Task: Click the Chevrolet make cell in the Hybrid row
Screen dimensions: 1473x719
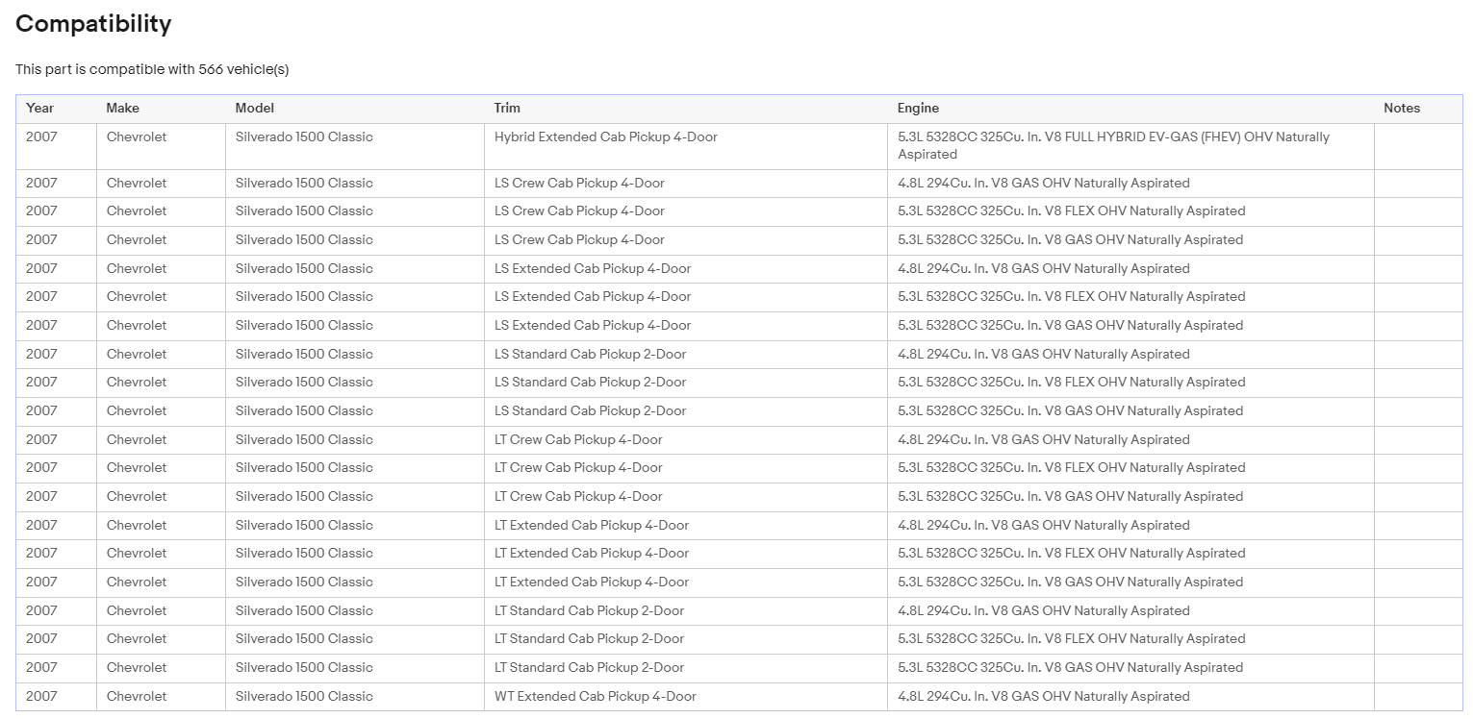Action: pyautogui.click(x=161, y=146)
